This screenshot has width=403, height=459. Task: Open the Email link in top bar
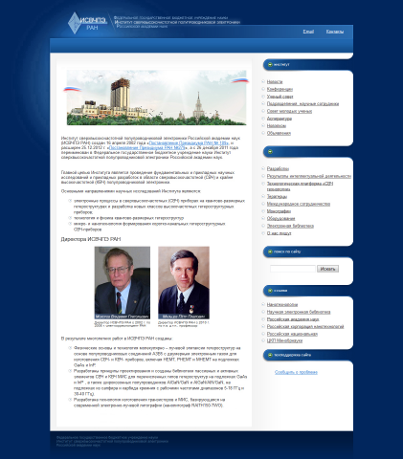coord(308,32)
